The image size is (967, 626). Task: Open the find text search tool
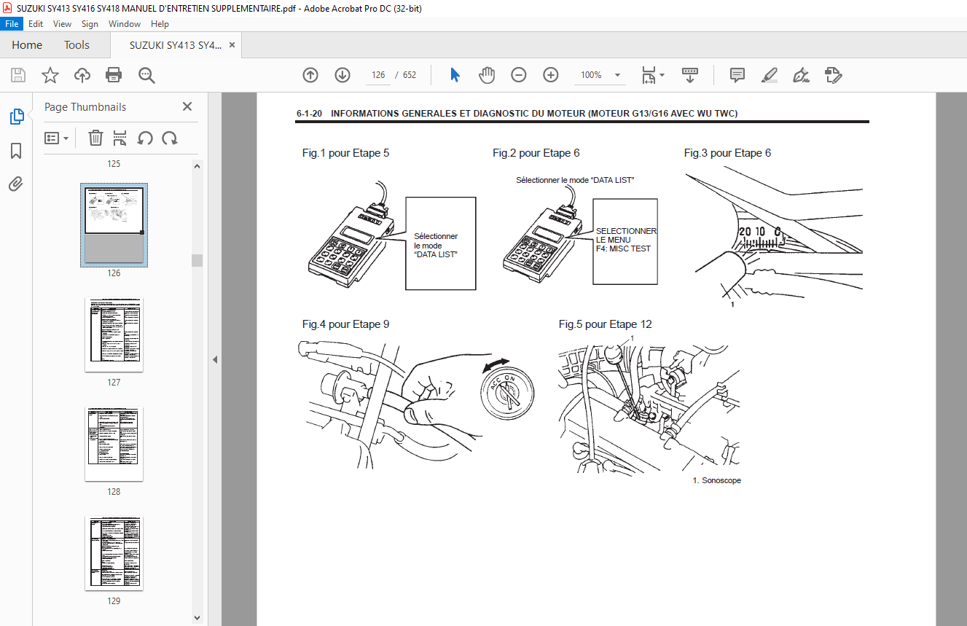(146, 75)
